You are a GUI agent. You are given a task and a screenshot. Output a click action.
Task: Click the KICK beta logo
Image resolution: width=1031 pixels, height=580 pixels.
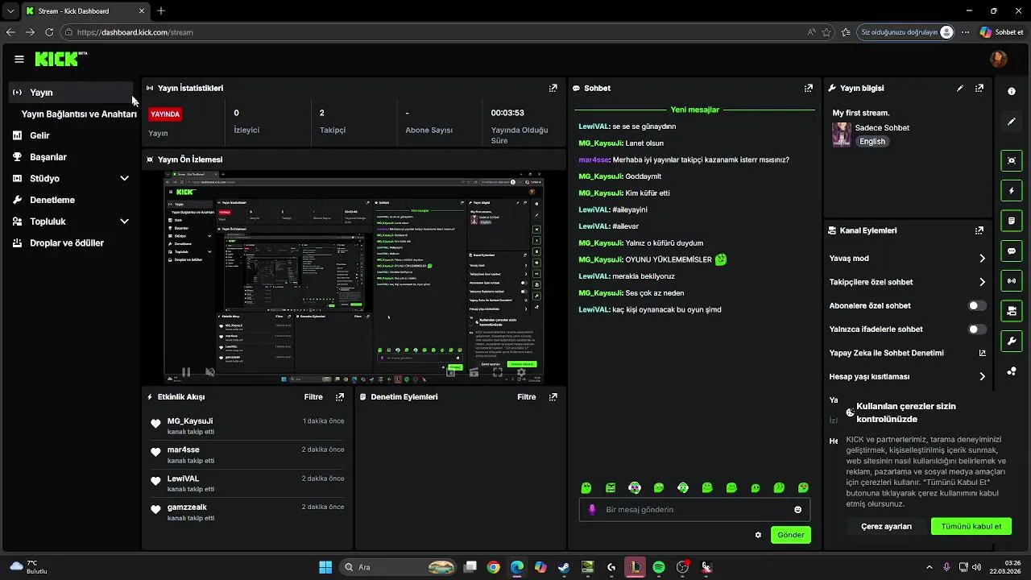pos(60,59)
